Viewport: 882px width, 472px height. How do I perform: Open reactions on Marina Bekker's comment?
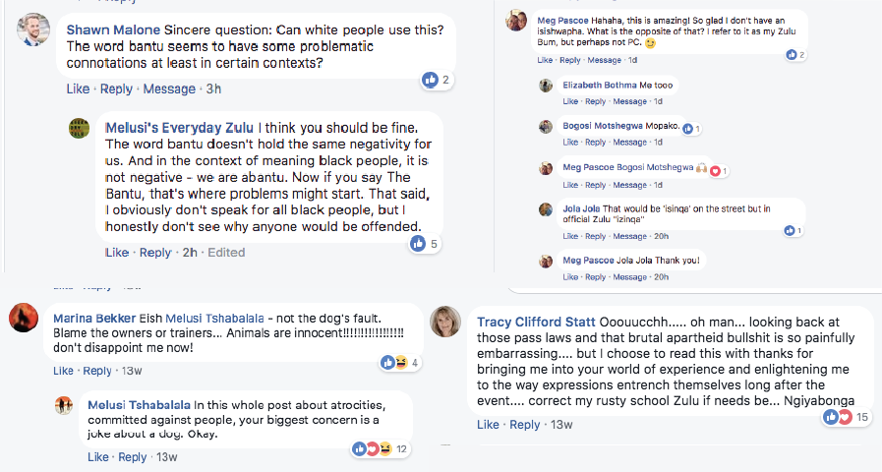400,363
